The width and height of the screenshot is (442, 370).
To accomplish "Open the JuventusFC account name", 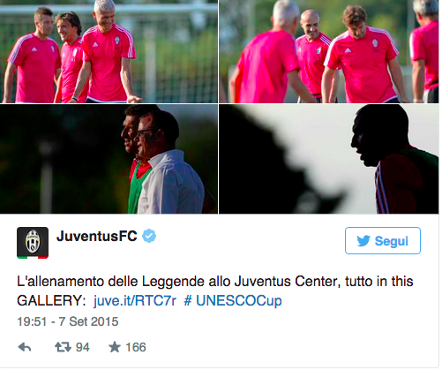I will pos(97,238).
